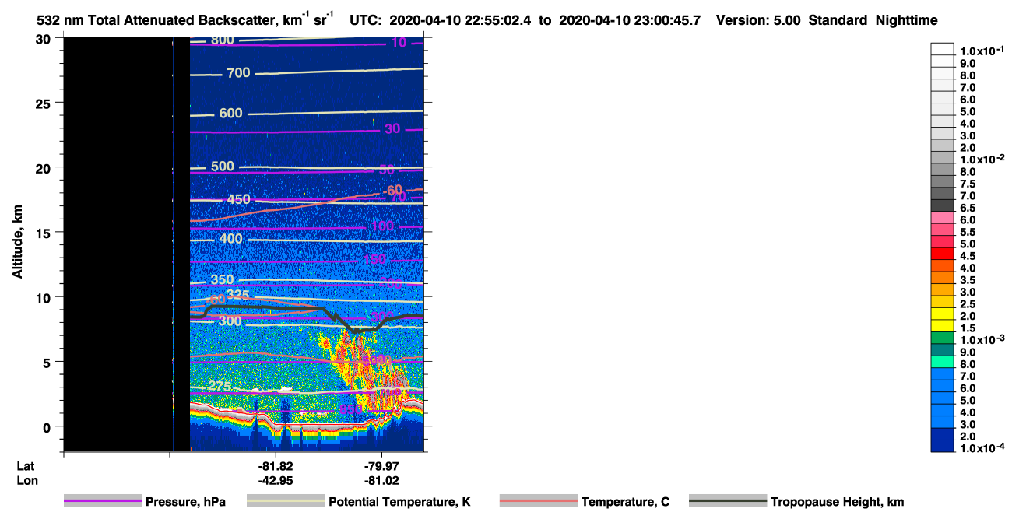The width and height of the screenshot is (1012, 519).
Task: Click the dark blue 1.0x10-4 color swatch
Action: pos(943,446)
